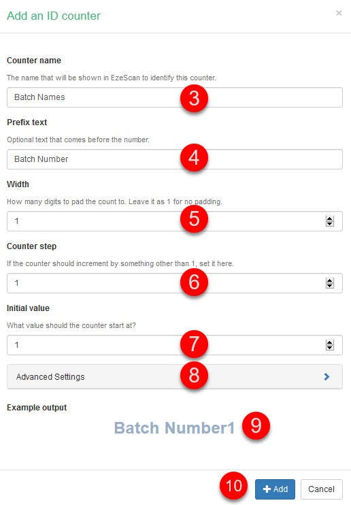The width and height of the screenshot is (351, 505).
Task: Close the Add an ID counter dialog
Action: (339, 13)
